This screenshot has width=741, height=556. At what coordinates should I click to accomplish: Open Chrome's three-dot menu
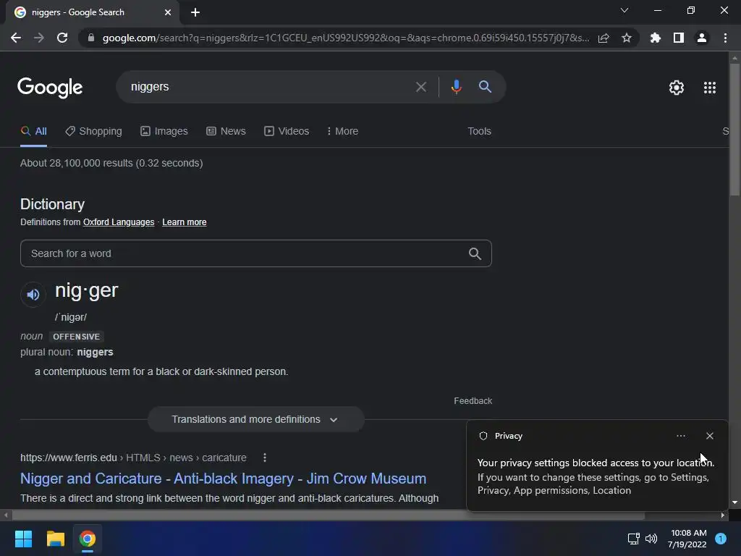tap(725, 38)
